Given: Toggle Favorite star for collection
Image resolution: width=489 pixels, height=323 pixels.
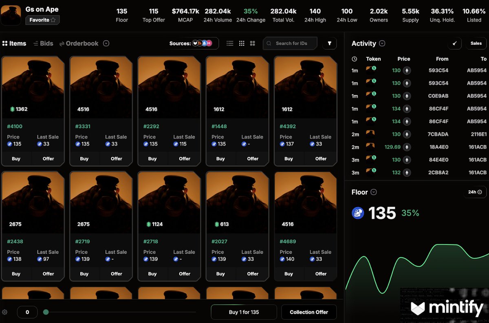Looking at the screenshot, I should pos(53,20).
